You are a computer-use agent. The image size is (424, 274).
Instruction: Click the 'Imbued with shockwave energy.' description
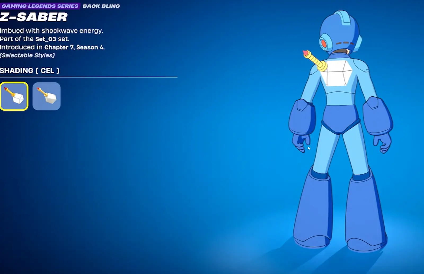tap(51, 31)
